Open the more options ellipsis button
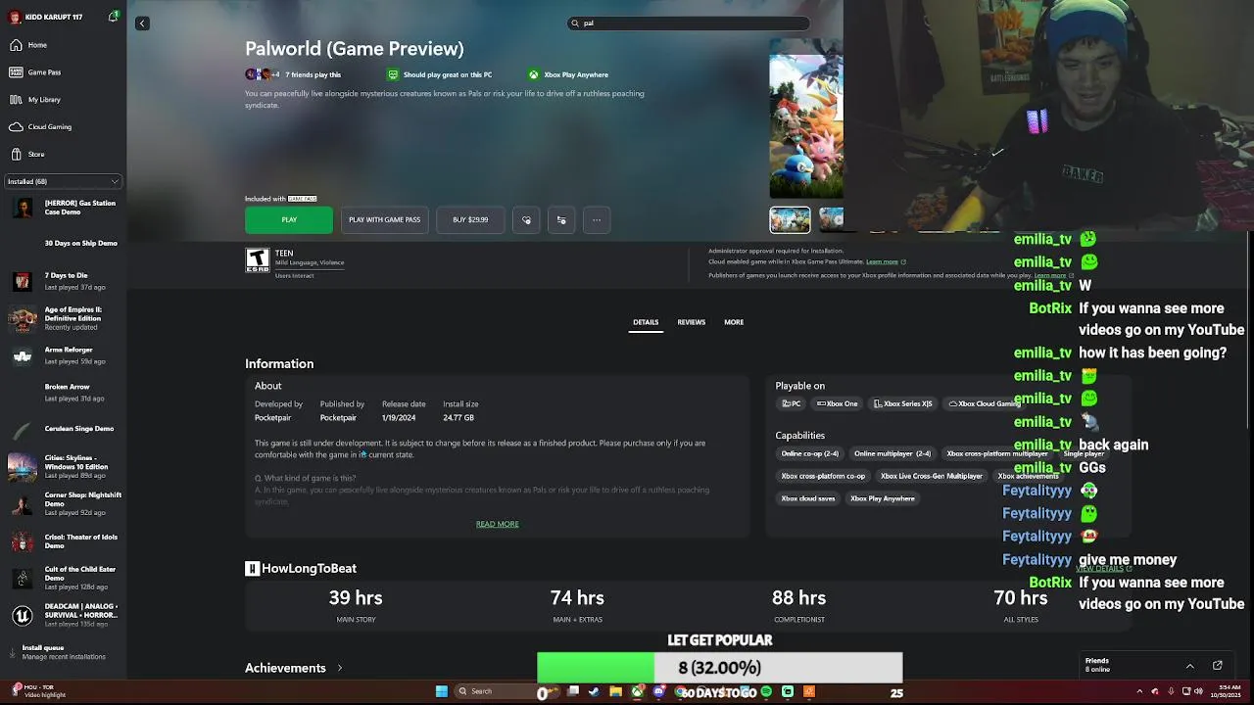The image size is (1254, 705). [597, 220]
